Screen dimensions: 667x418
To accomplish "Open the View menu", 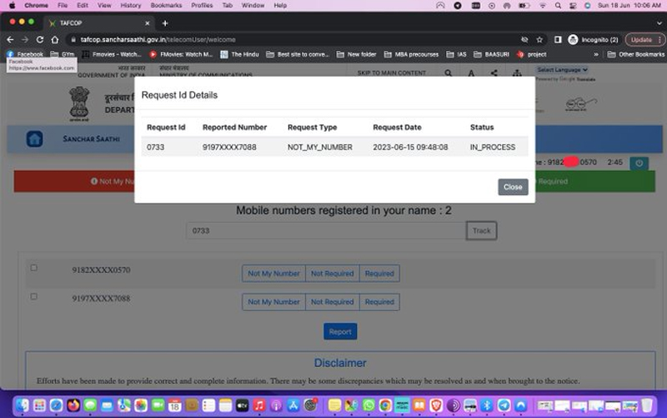I will pyautogui.click(x=104, y=6).
